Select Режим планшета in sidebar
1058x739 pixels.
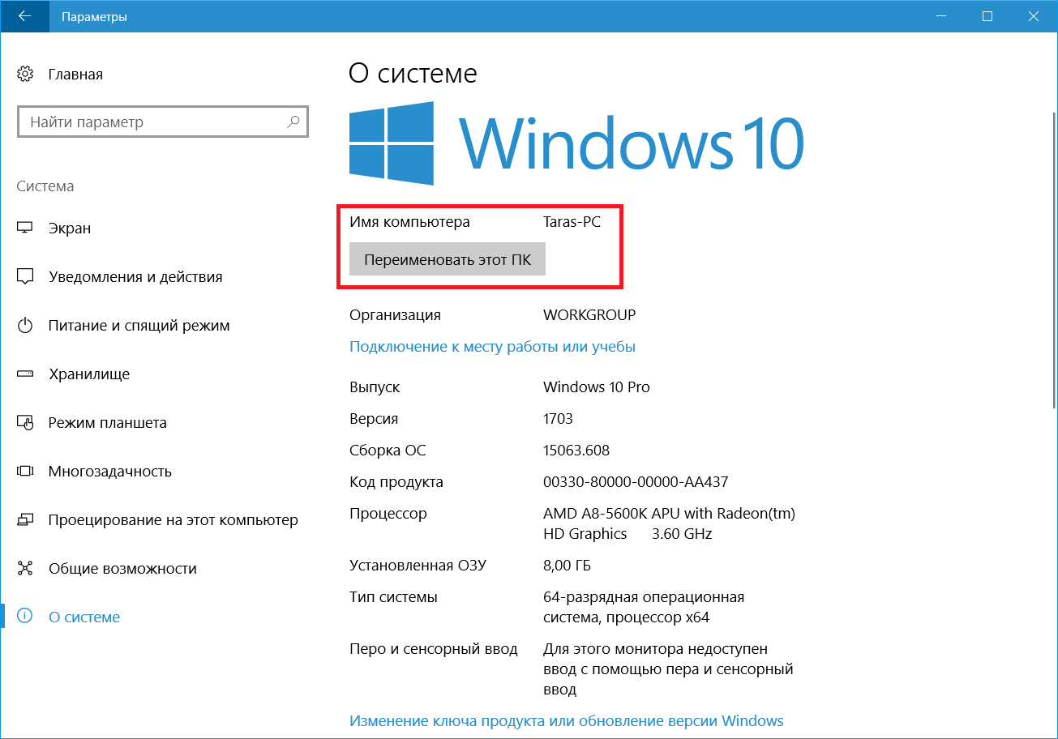tap(108, 423)
